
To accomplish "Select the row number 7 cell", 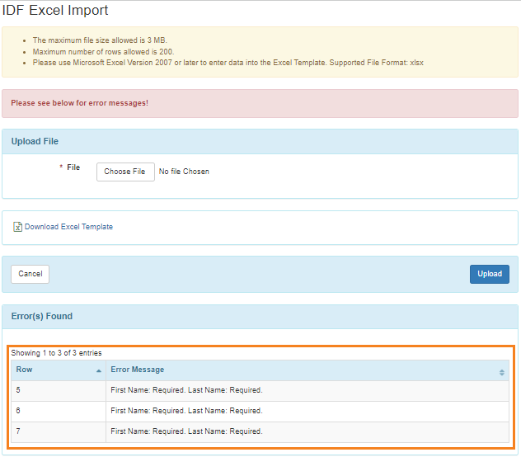I will [x=59, y=431].
